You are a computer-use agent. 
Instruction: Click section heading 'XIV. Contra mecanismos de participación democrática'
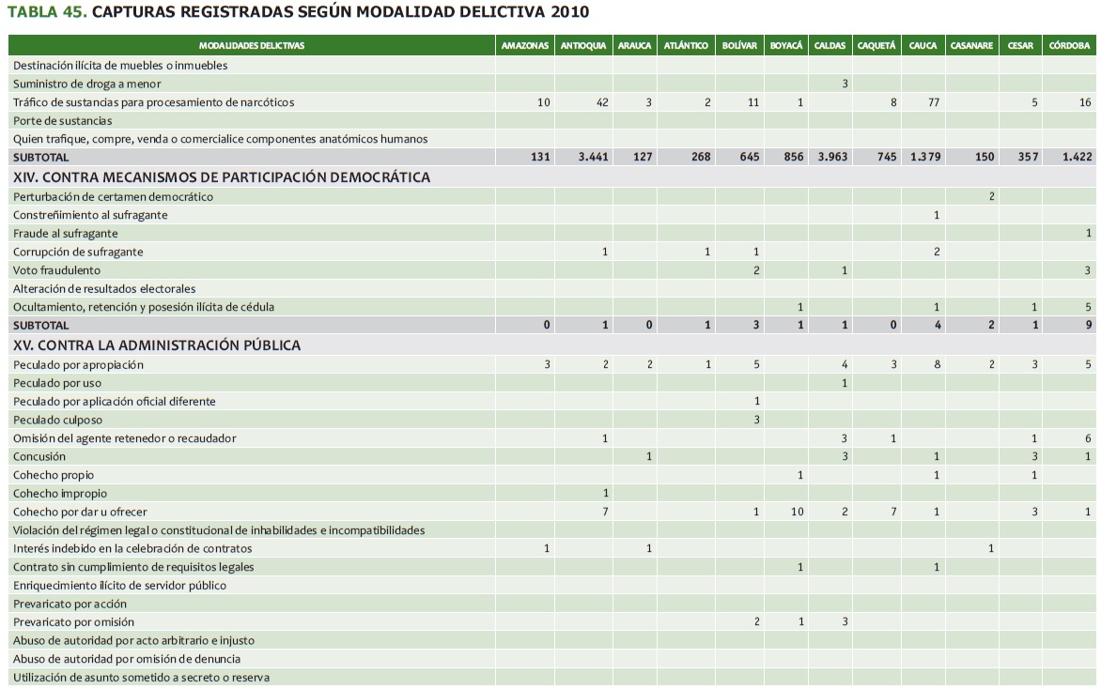click(x=222, y=176)
